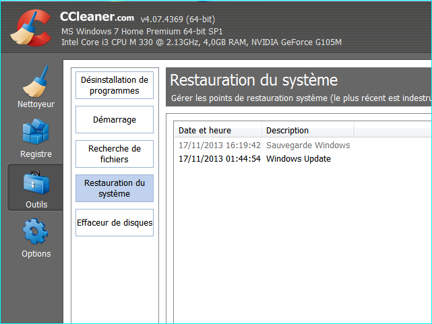Open the Nettoyeur broom icon section
Viewport: 432px width, 324px height.
pos(36,87)
